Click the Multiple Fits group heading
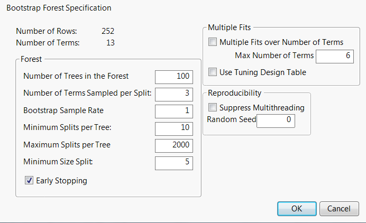 click(x=229, y=27)
